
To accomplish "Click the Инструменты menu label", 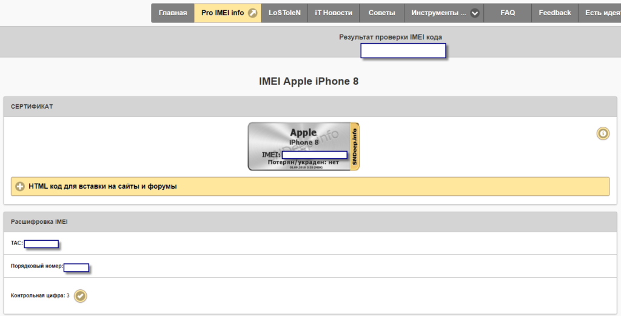I will (x=438, y=13).
